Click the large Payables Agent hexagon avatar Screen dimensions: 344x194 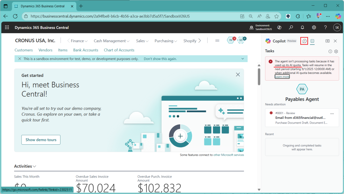(302, 89)
